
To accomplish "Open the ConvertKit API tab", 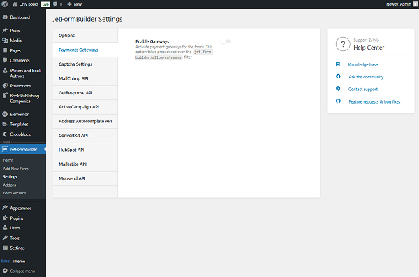I will coord(85,136).
